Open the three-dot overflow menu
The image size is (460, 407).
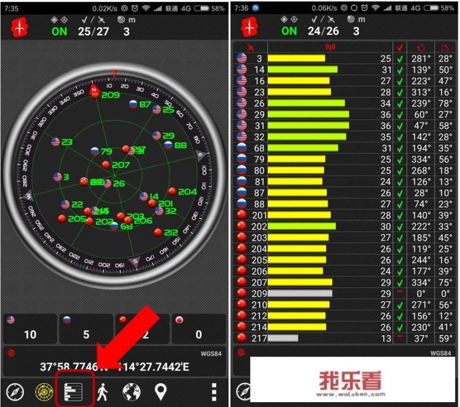pyautogui.click(x=214, y=392)
